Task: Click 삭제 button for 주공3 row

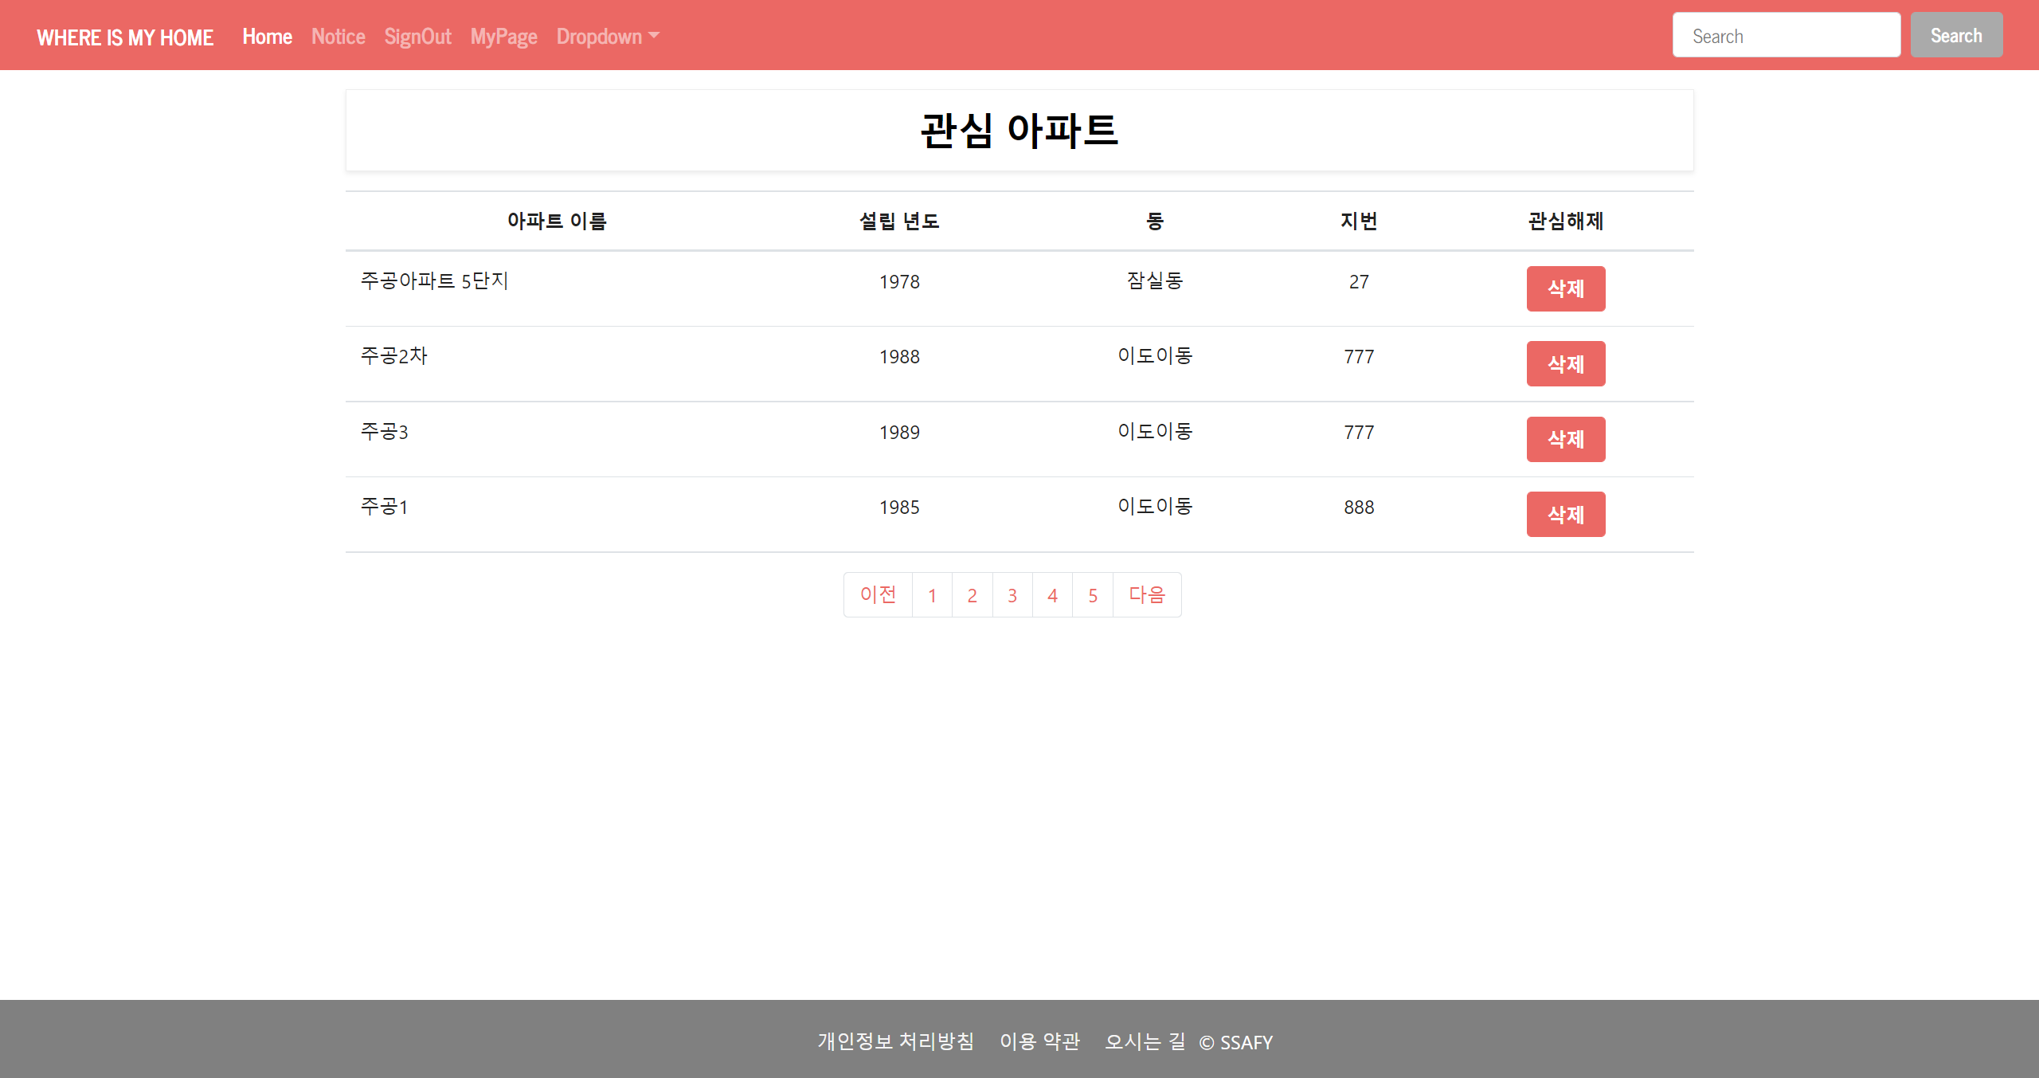Action: pyautogui.click(x=1565, y=439)
